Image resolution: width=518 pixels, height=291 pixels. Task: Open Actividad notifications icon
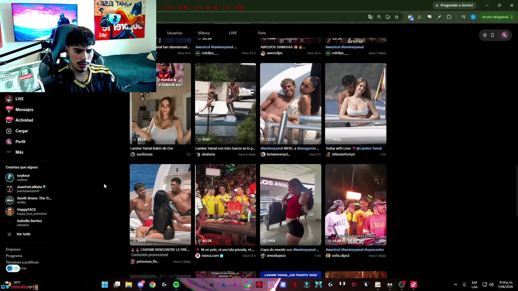(9, 120)
